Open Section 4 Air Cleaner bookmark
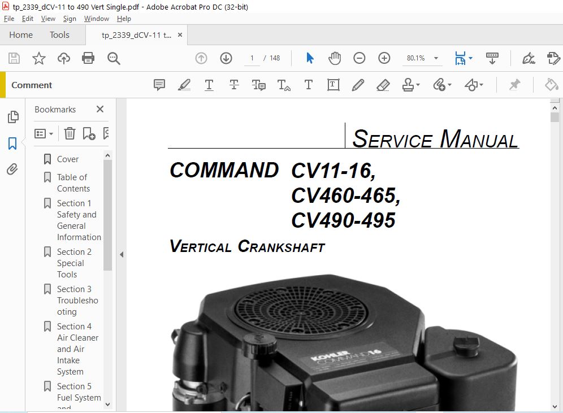This screenshot has width=563, height=413. pyautogui.click(x=77, y=349)
